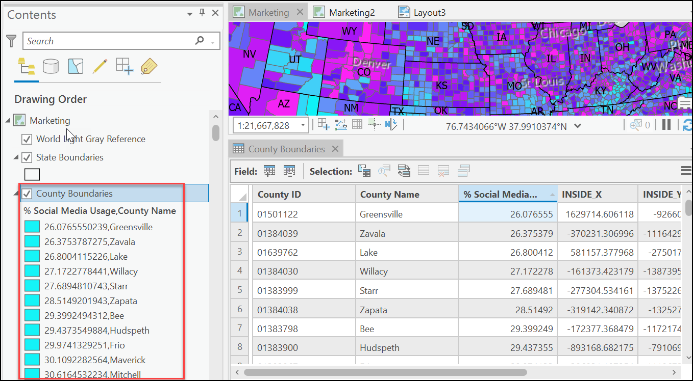Click the Contents pane vertical scrollbar
693x381 pixels.
click(216, 133)
